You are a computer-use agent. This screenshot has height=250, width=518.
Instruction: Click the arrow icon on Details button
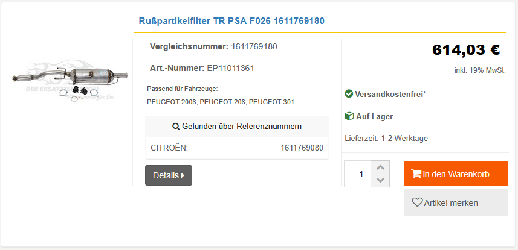click(x=183, y=175)
